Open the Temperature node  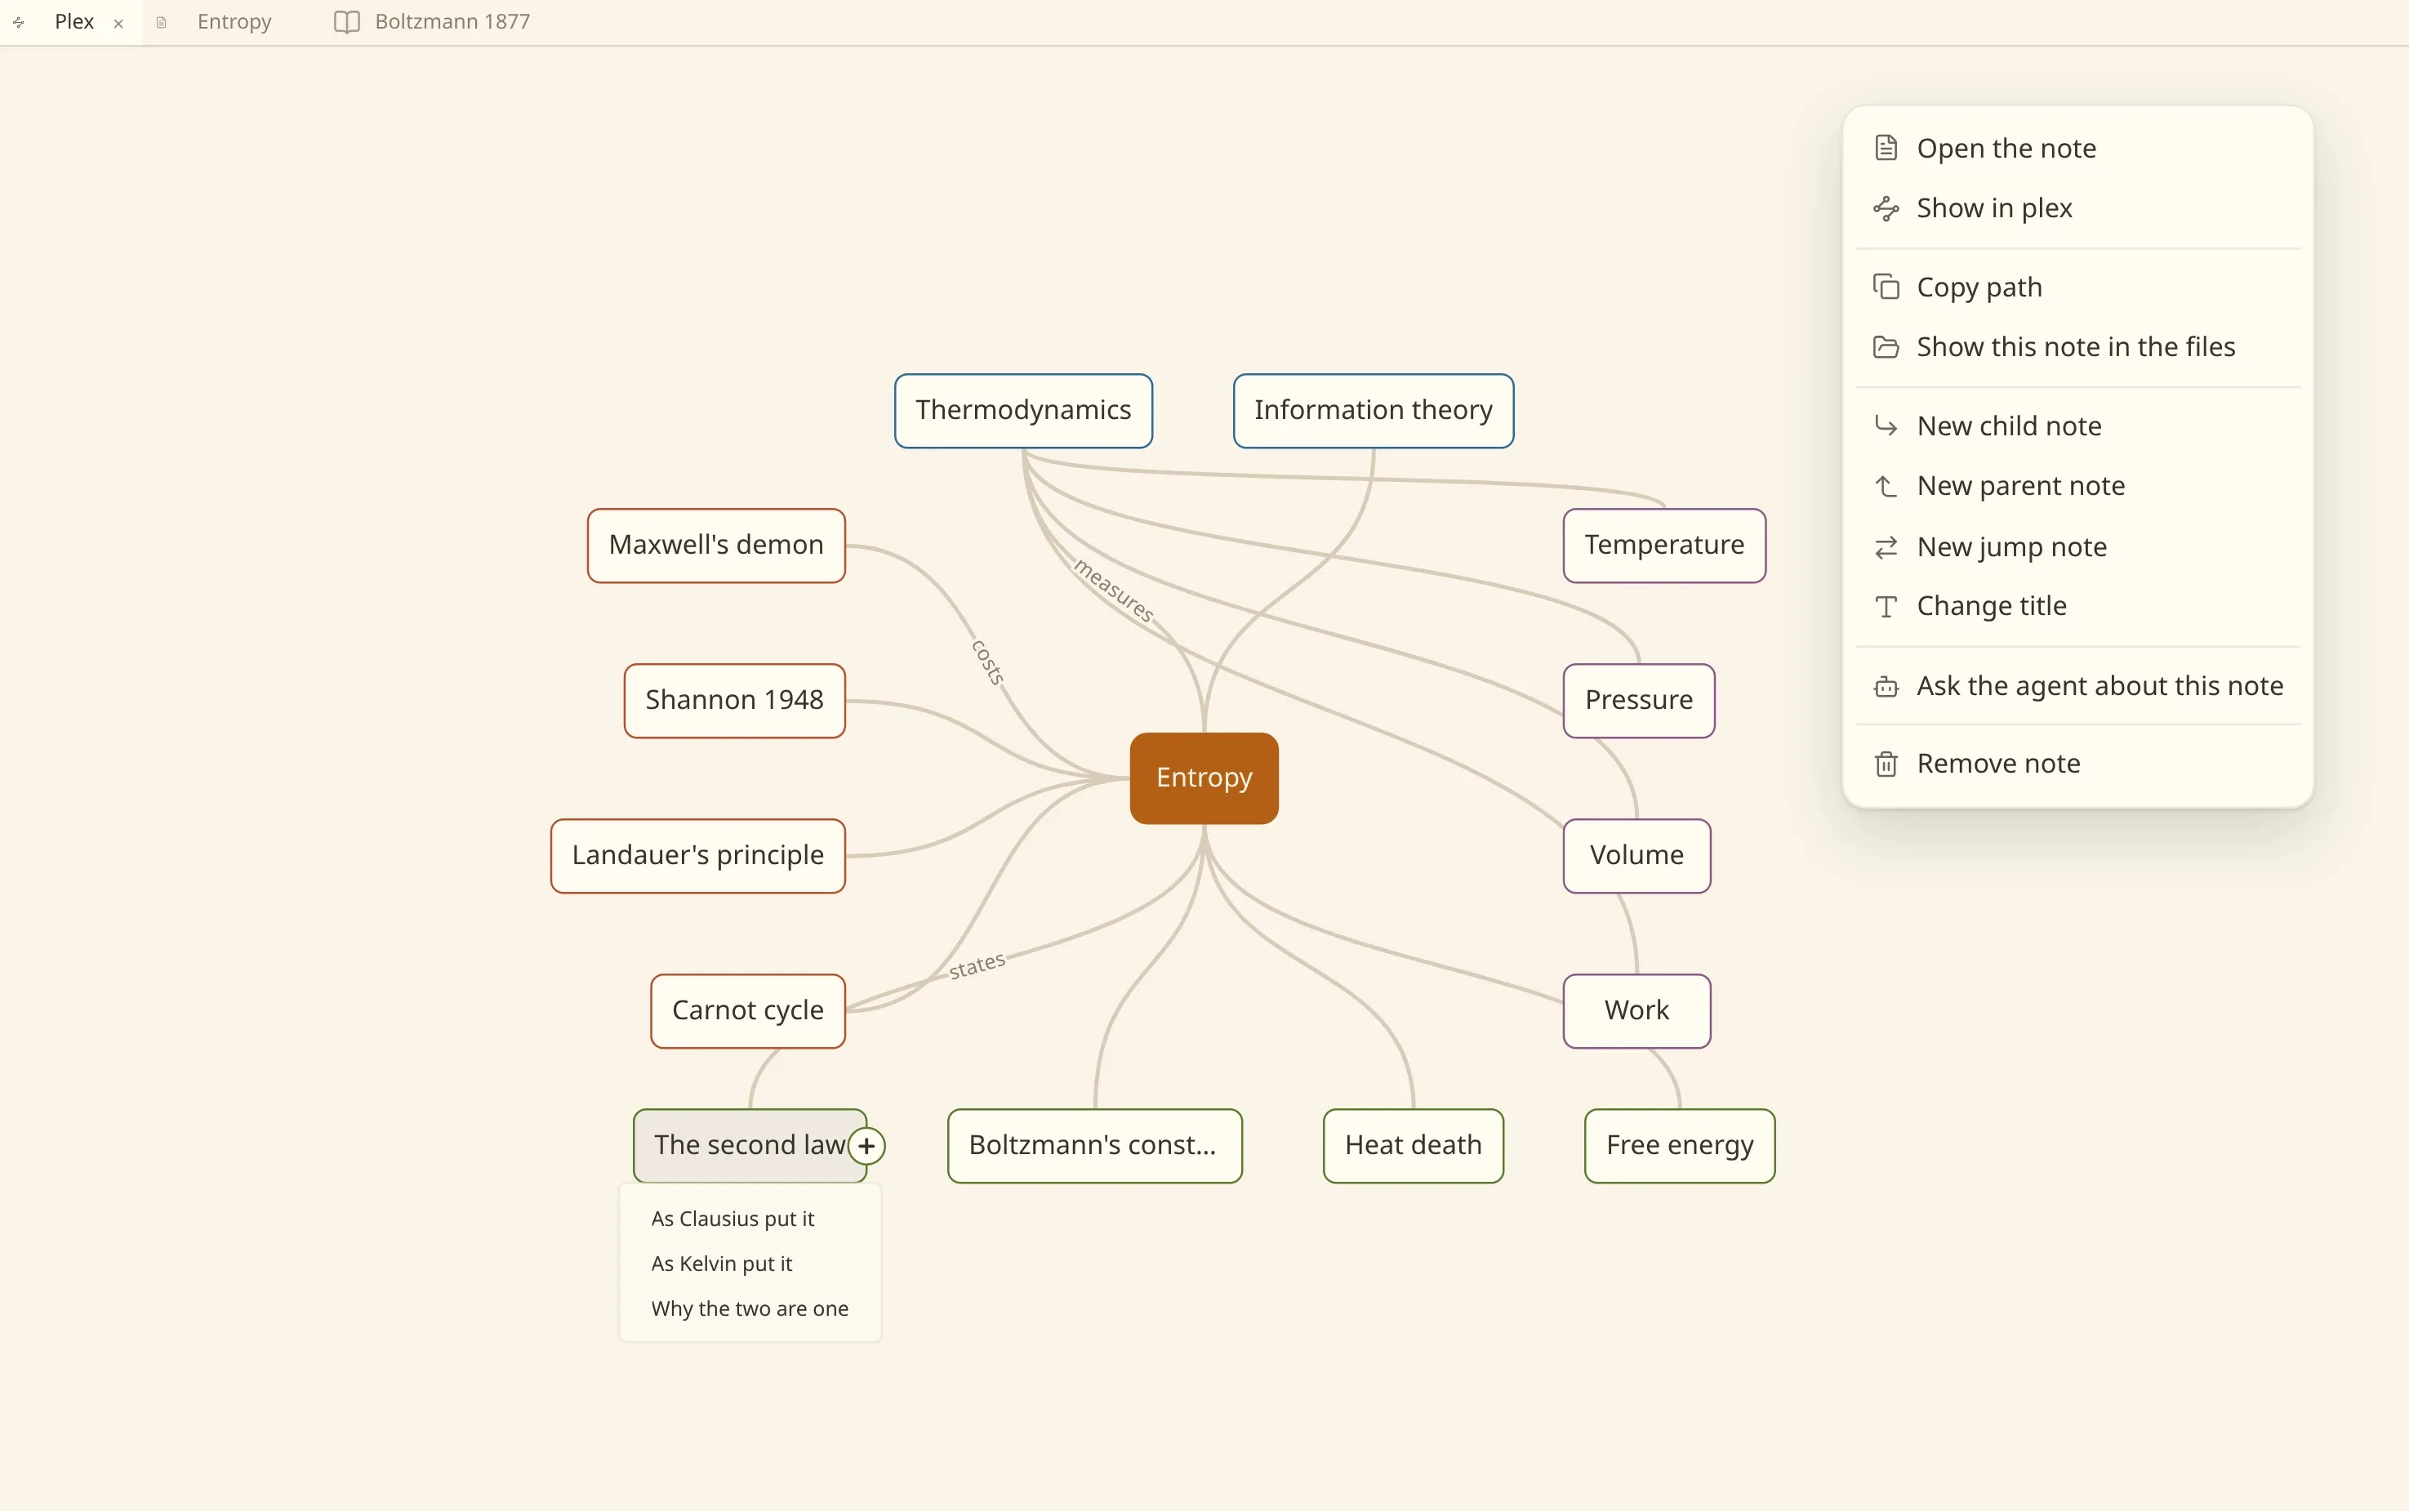pyautogui.click(x=1663, y=545)
